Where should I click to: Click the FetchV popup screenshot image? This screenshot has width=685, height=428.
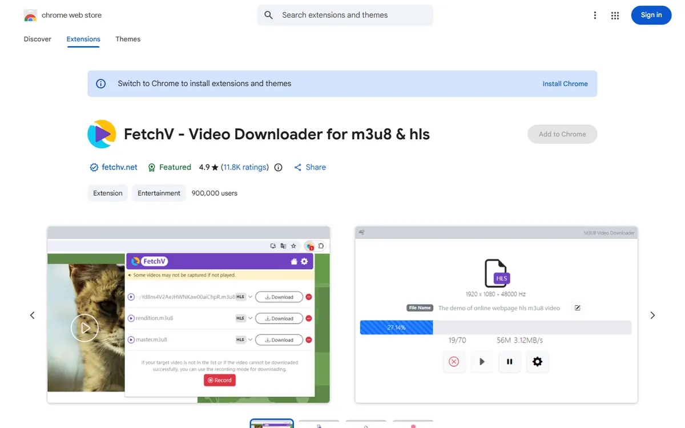click(x=188, y=315)
